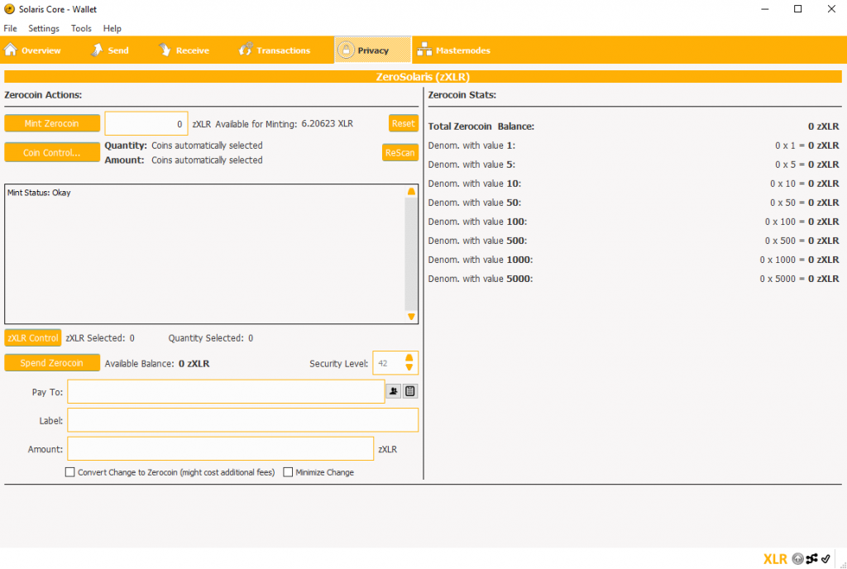The height and width of the screenshot is (569, 847).
Task: Increase Security Level using the up arrow
Action: [408, 357]
